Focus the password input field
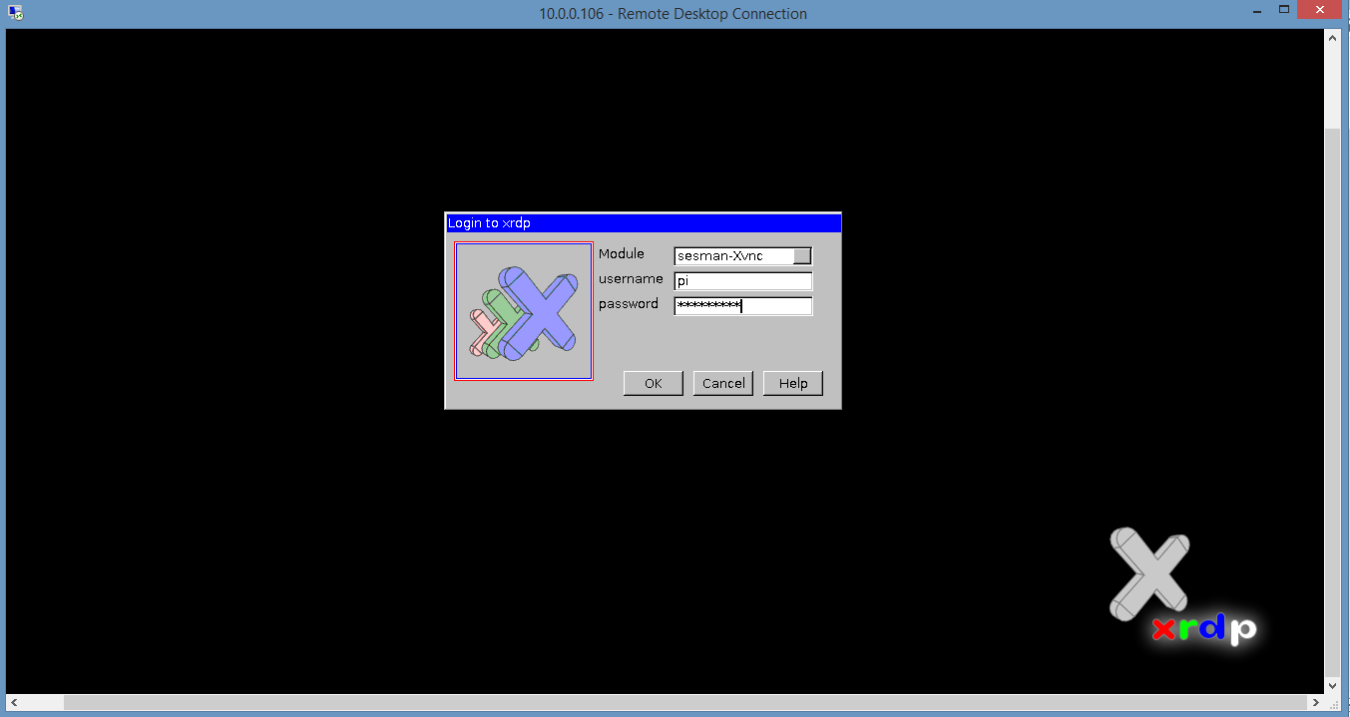 pyautogui.click(x=743, y=306)
